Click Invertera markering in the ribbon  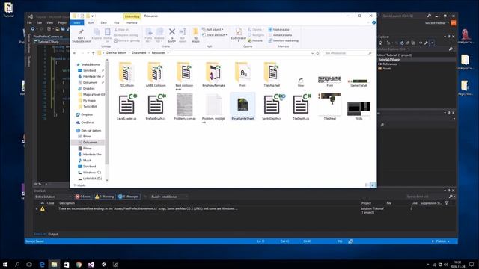point(283,40)
